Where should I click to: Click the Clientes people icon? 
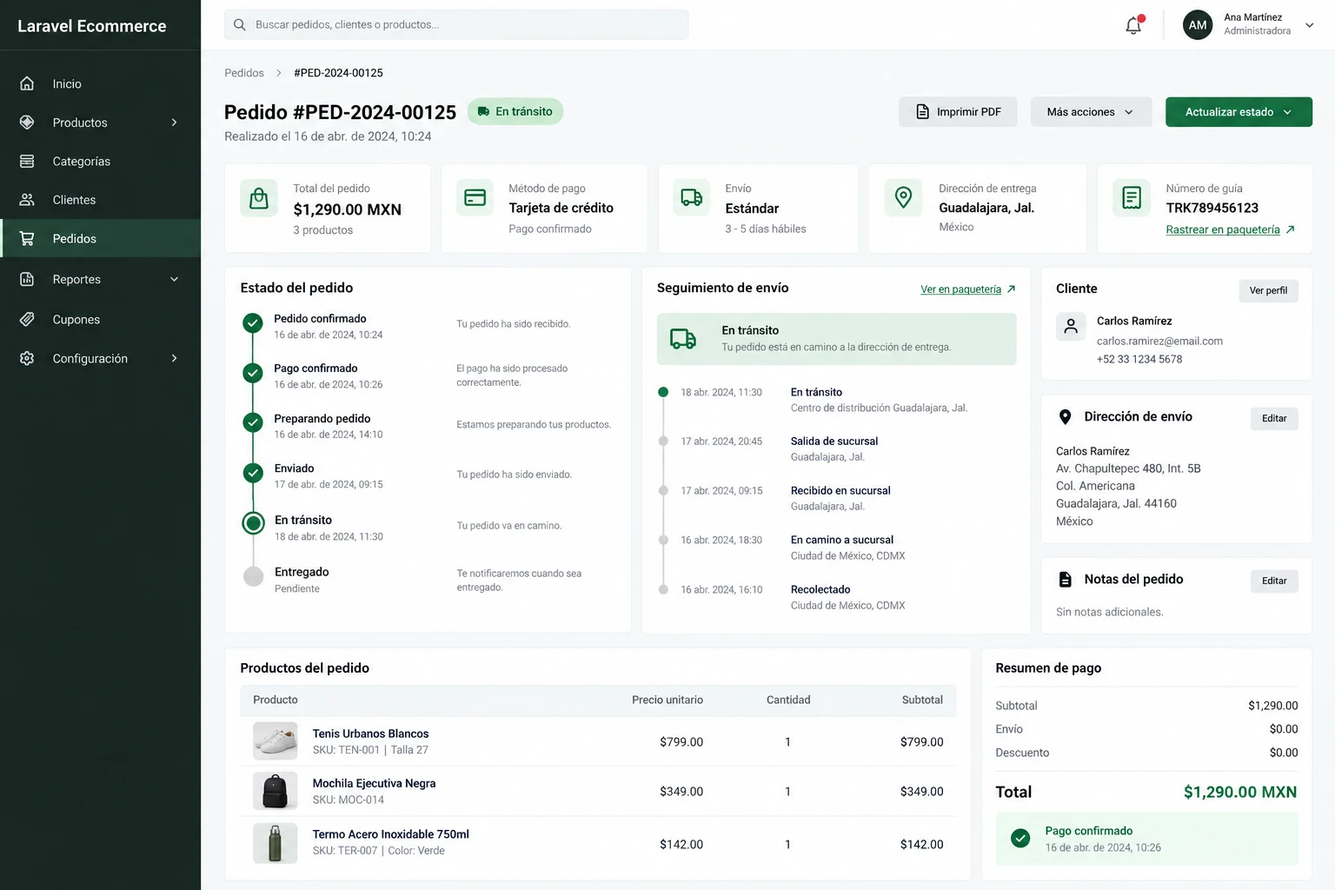pyautogui.click(x=27, y=200)
